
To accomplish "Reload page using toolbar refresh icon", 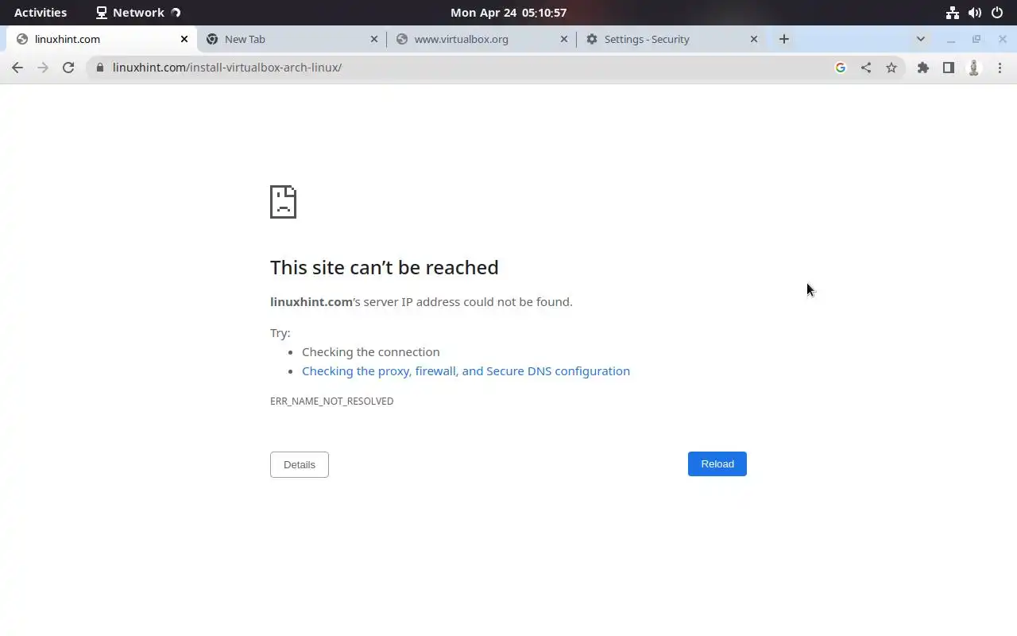I will pyautogui.click(x=68, y=68).
